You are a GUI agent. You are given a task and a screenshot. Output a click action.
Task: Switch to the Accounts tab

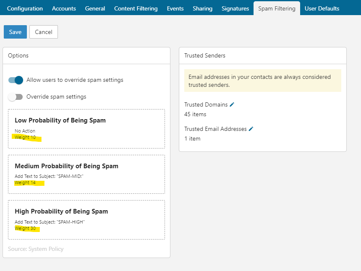click(x=64, y=8)
